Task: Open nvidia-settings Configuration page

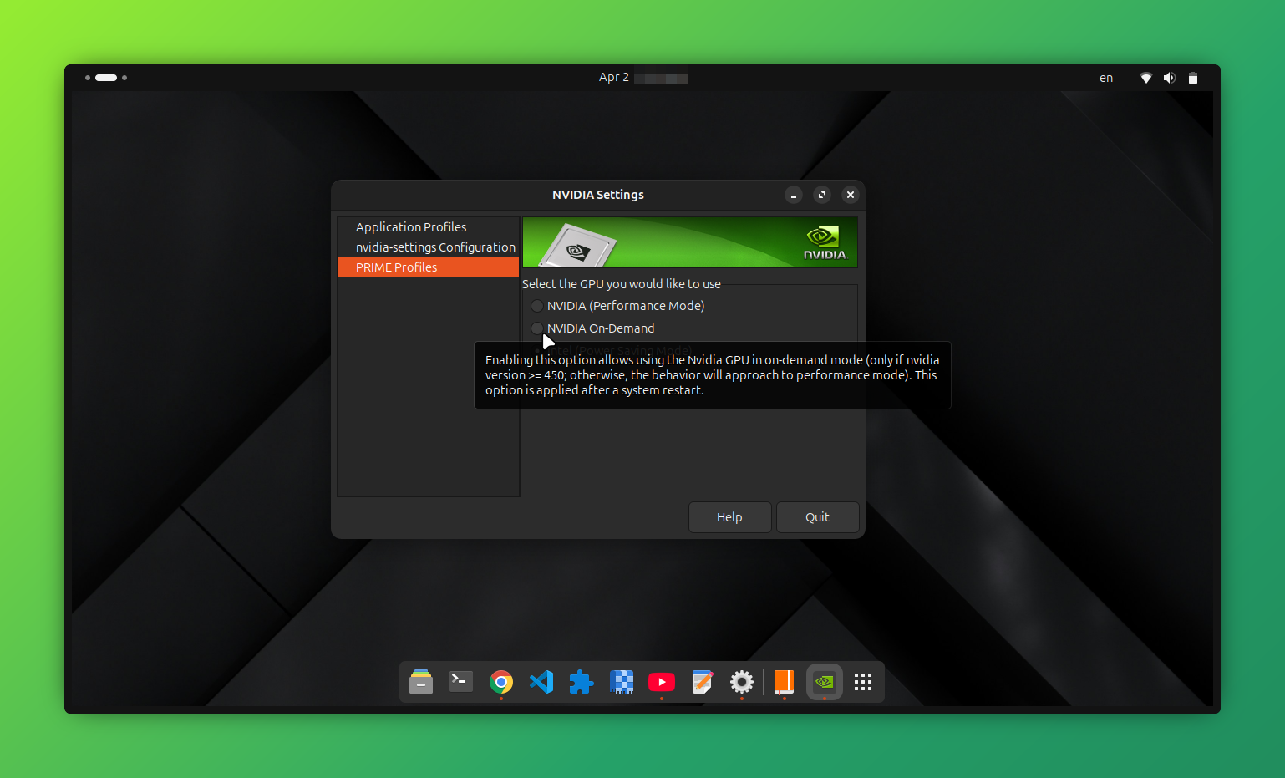Action: pos(435,247)
